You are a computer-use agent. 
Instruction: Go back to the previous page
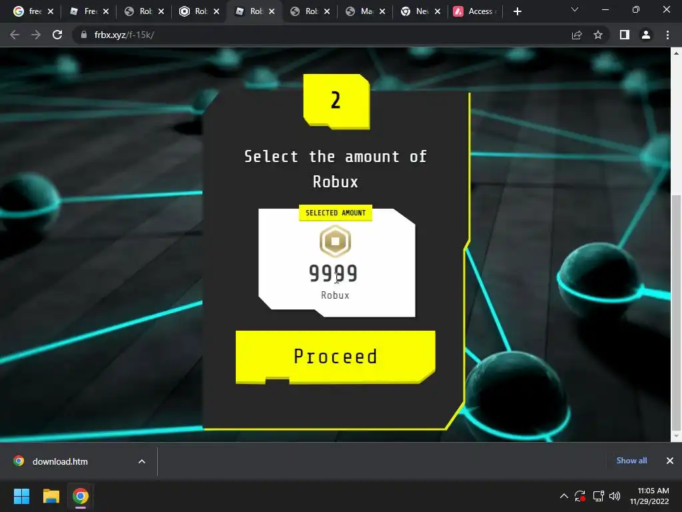tap(15, 35)
